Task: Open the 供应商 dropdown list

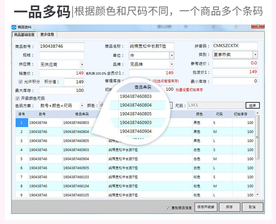Action: point(82,64)
